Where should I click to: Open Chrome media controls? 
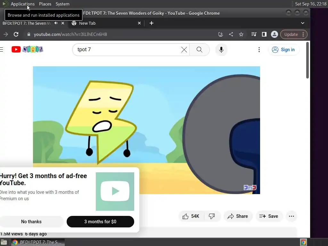(x=254, y=34)
